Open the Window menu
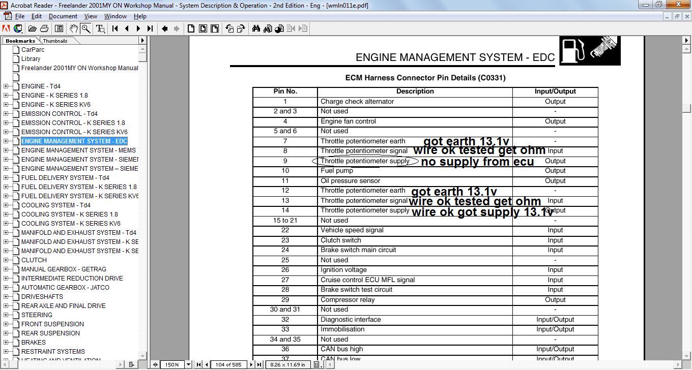692x370 pixels. [x=116, y=16]
